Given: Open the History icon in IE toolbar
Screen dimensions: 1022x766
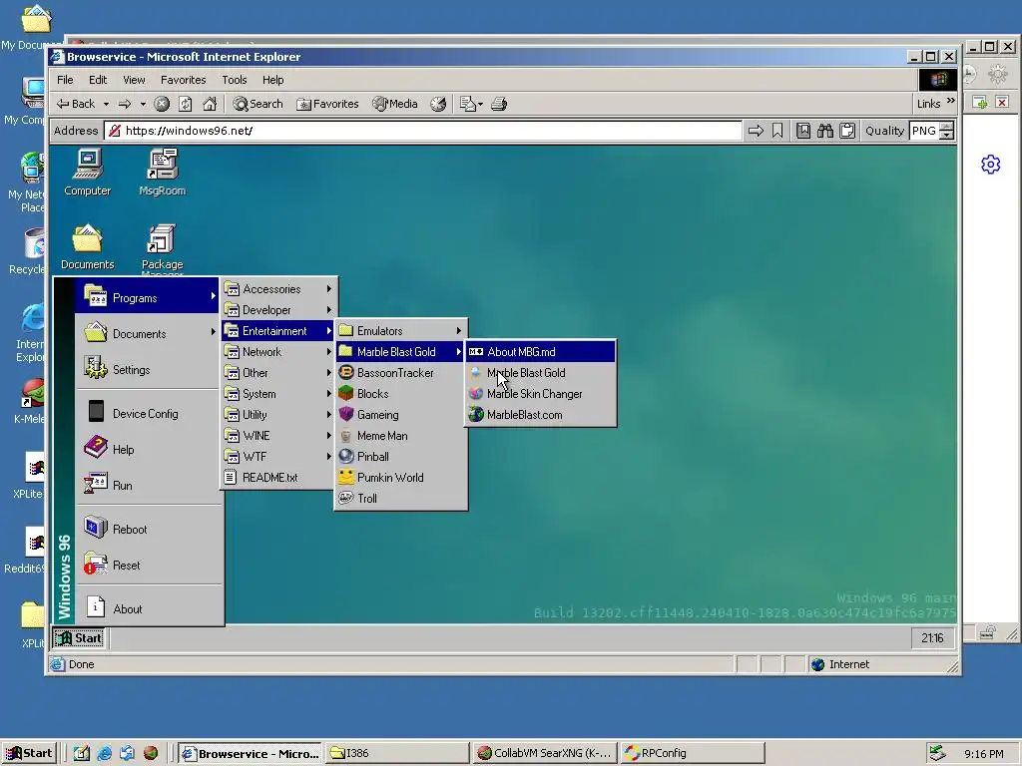Looking at the screenshot, I should [439, 104].
